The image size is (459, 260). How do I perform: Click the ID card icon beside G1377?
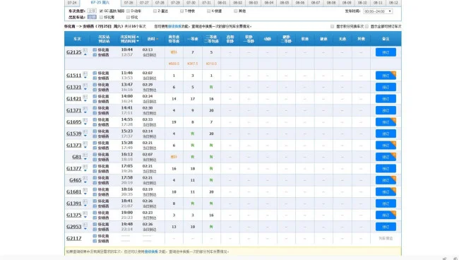(x=85, y=167)
